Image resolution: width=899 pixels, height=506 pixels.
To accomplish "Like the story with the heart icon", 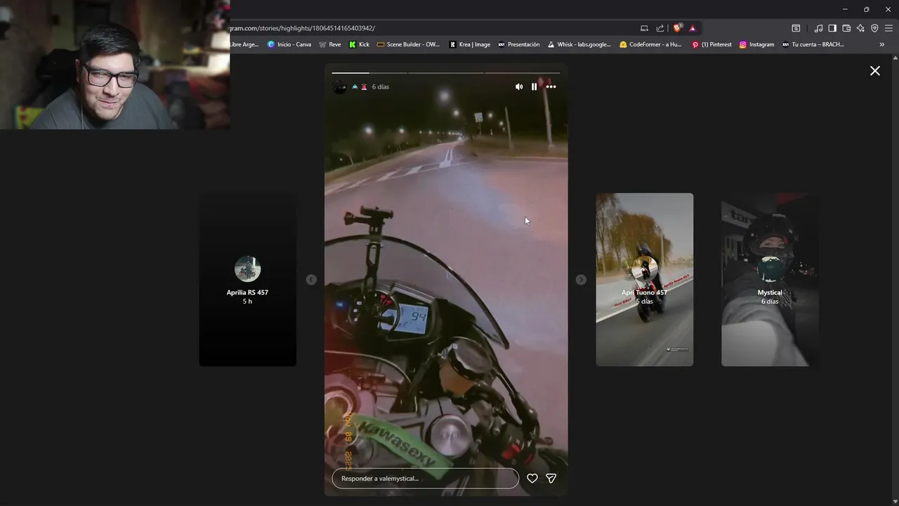I will pyautogui.click(x=532, y=479).
